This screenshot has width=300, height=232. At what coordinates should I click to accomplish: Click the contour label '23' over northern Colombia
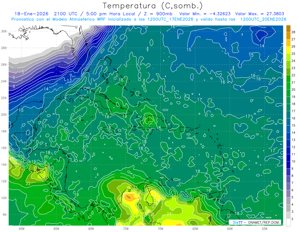click(135, 188)
